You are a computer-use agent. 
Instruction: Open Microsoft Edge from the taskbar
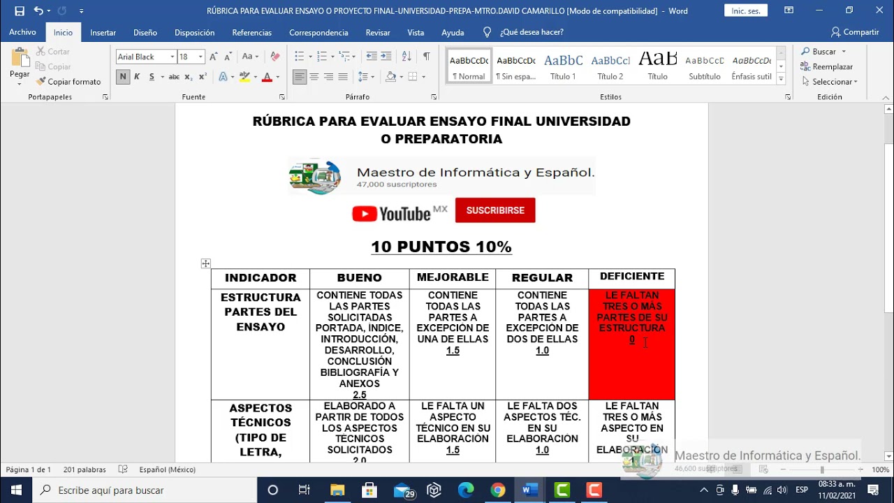tap(466, 490)
